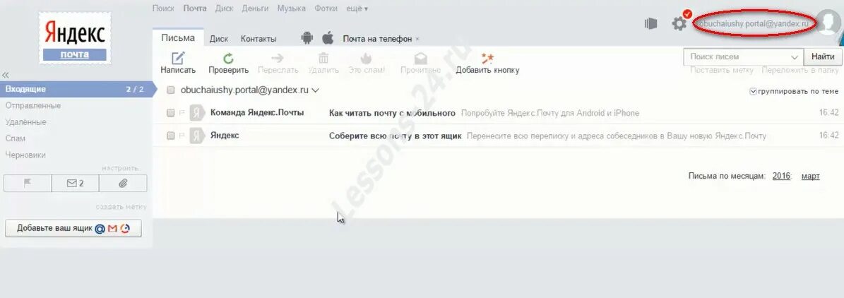Filter unread letters envelope button

(x=76, y=184)
